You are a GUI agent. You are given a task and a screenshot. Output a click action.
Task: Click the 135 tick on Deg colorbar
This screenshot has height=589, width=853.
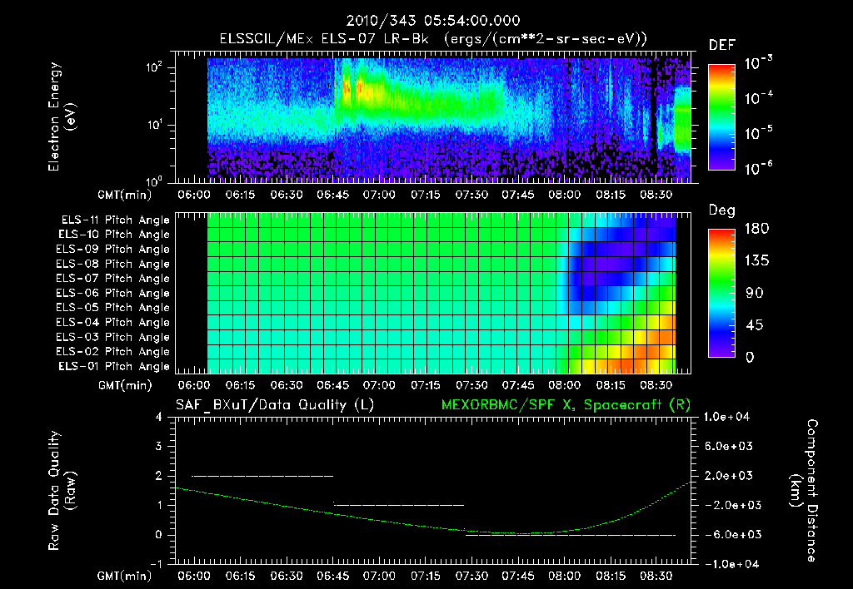point(757,261)
